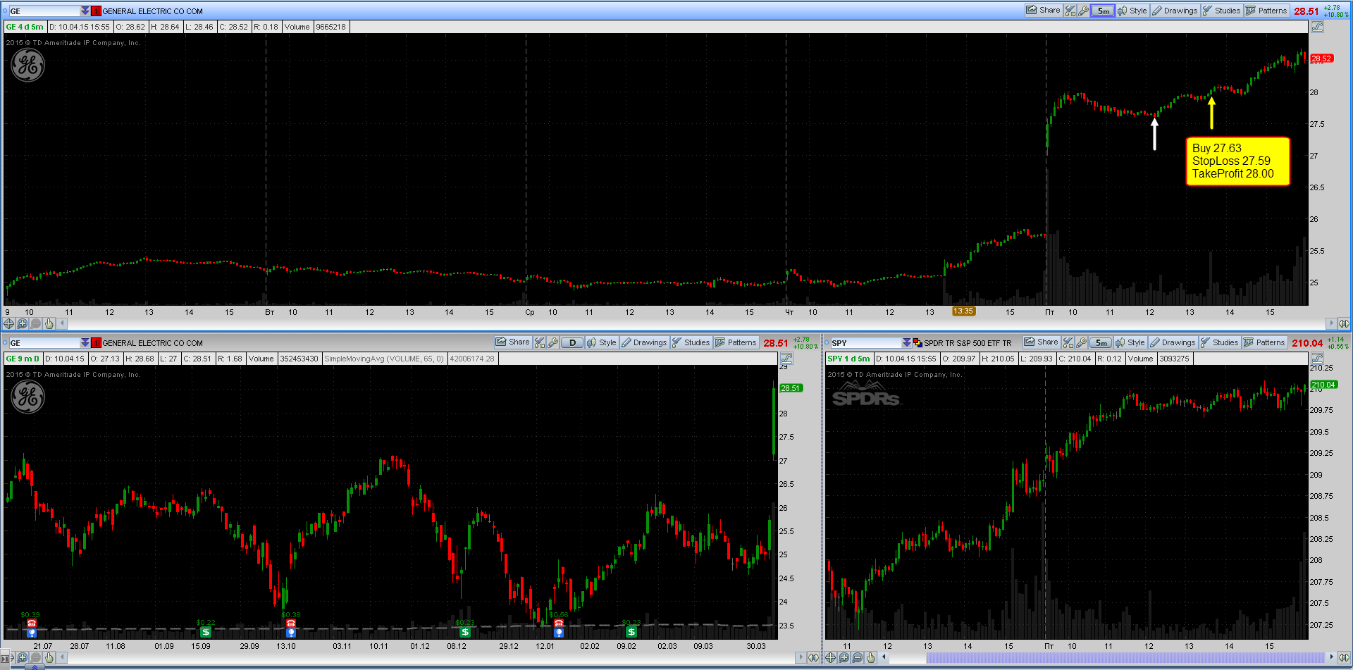Select the pan hand tool in the top chart
The height and width of the screenshot is (670, 1353).
point(49,324)
